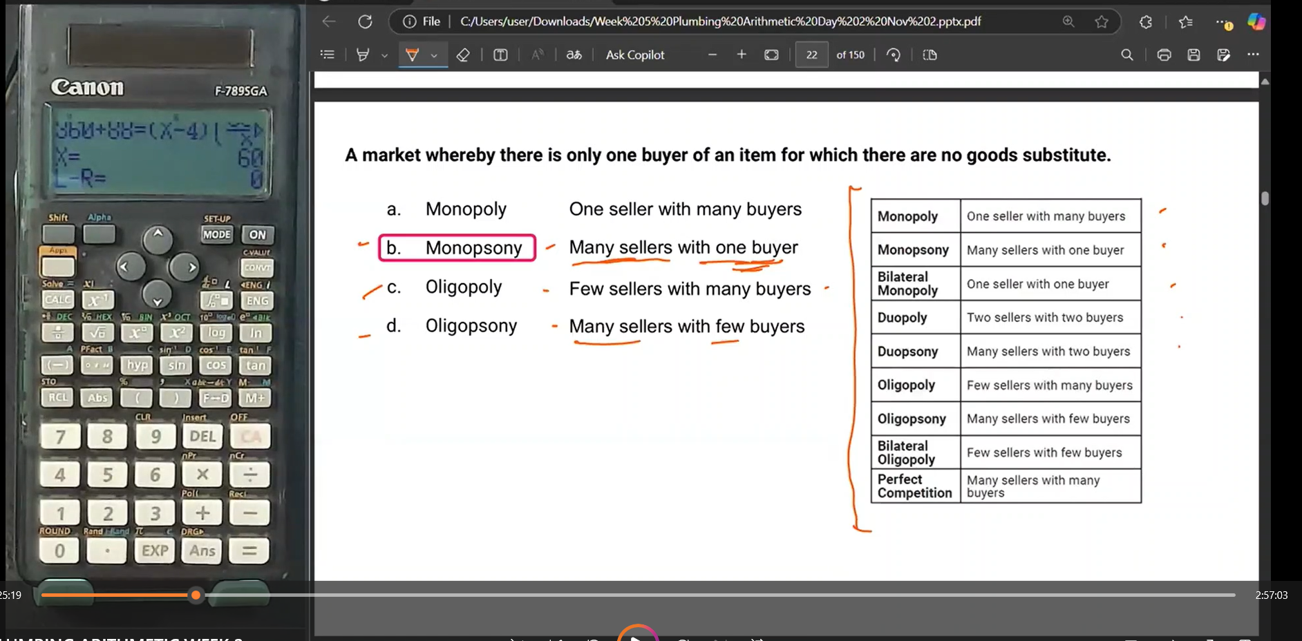Viewport: 1302px width, 641px height.
Task: Click the calculator right arrow key
Action: [x=185, y=267]
